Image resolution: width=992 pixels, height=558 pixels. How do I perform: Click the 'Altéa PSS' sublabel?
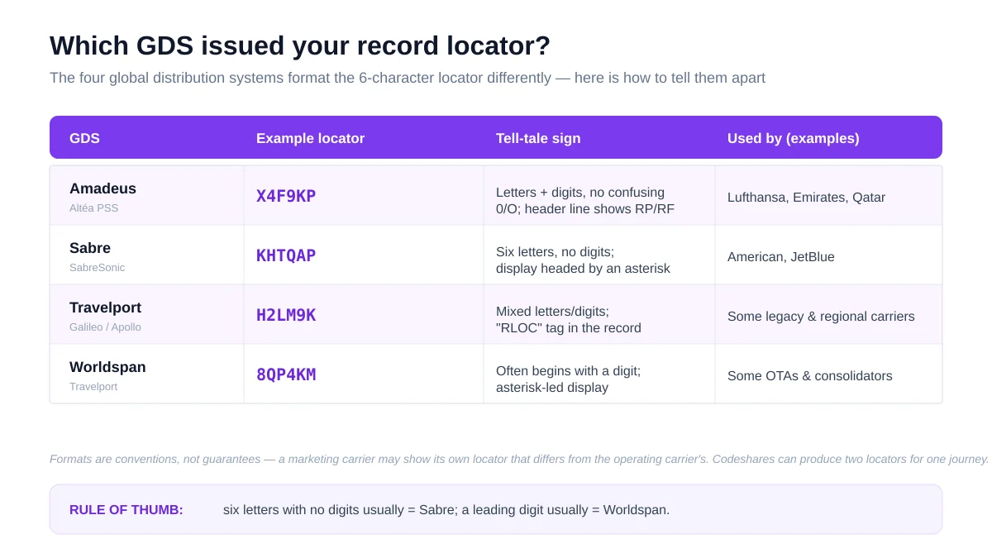point(93,207)
